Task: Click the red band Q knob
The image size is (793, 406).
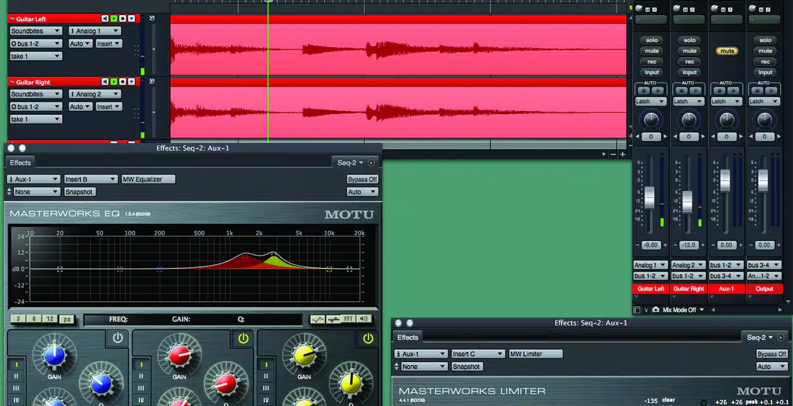Action: (x=226, y=383)
